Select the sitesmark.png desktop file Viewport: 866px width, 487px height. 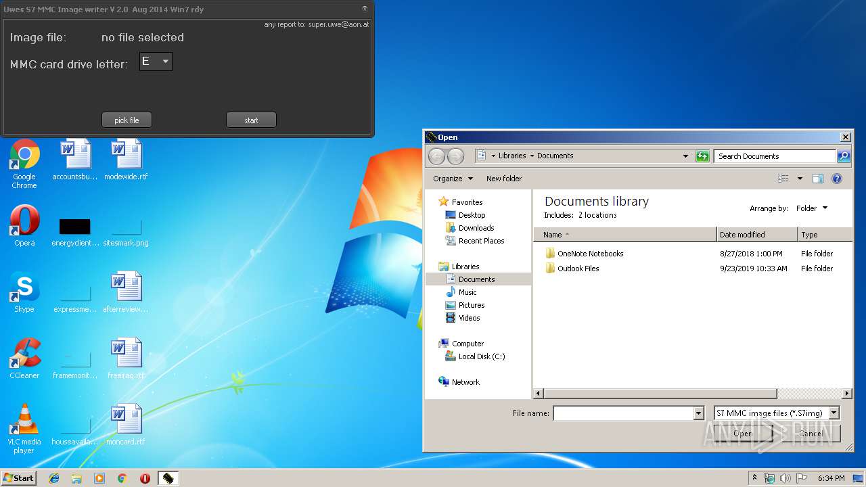(x=126, y=232)
